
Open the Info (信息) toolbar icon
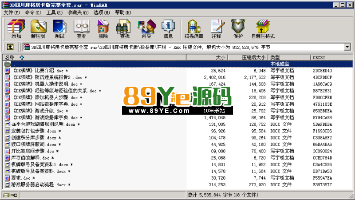pyautogui.click(x=168, y=29)
